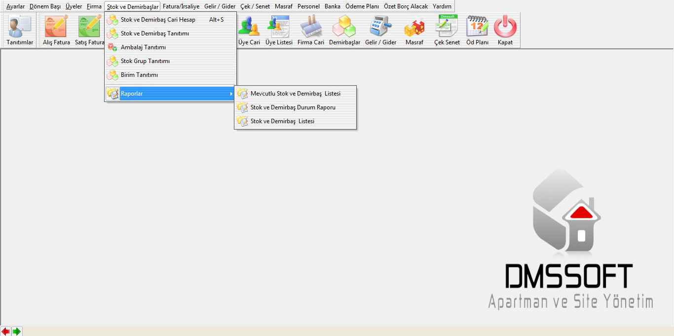Open Stok ve Demirbaş Cari Hesap item

pyautogui.click(x=158, y=20)
